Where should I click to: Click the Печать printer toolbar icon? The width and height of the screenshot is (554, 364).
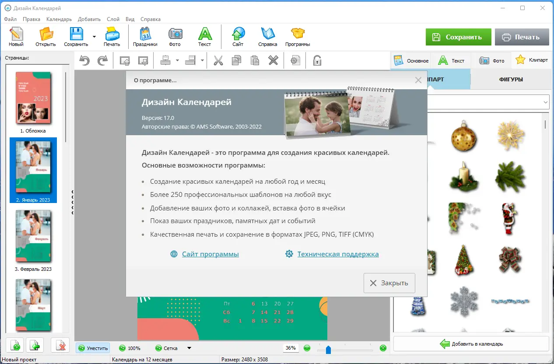(112, 37)
